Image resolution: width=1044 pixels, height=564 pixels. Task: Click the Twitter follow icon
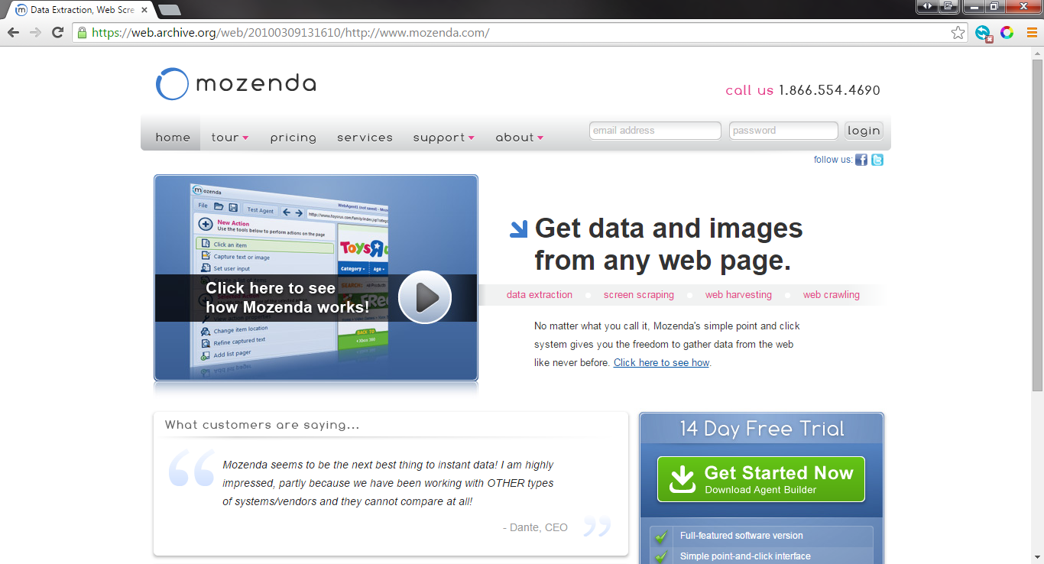(x=877, y=160)
